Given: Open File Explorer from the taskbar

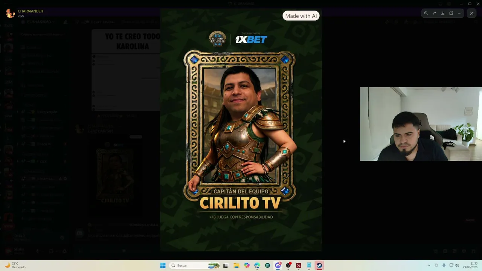Looking at the screenshot, I should [236, 265].
